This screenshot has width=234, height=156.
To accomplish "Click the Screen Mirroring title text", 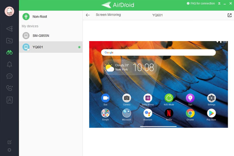I will pos(108,15).
